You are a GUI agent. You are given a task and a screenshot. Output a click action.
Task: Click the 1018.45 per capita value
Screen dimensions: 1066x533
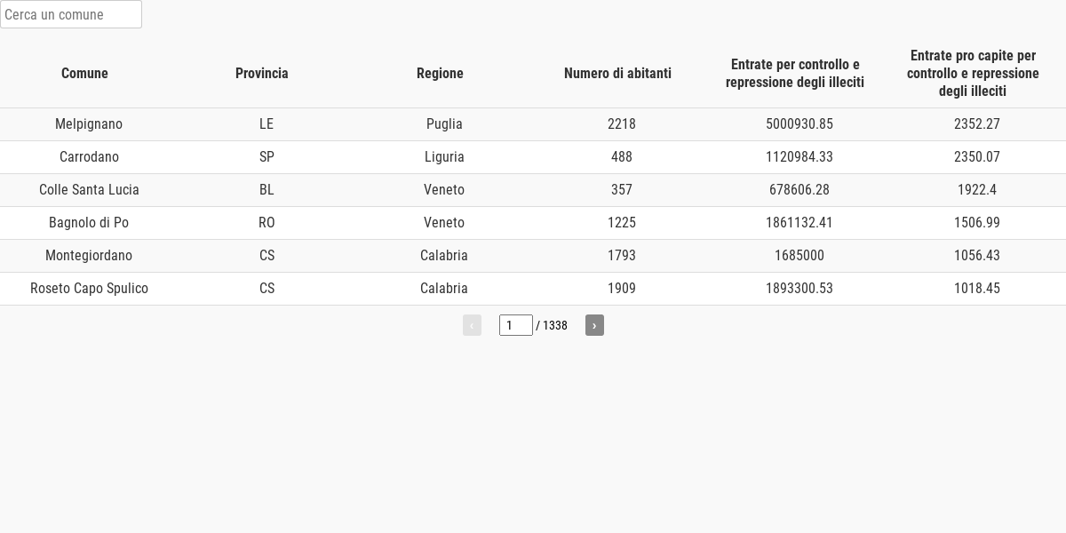[977, 289]
